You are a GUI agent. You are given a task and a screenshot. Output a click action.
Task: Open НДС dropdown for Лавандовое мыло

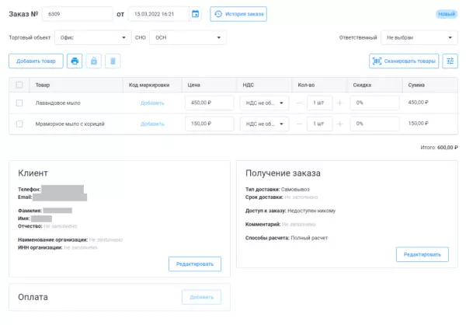(264, 103)
